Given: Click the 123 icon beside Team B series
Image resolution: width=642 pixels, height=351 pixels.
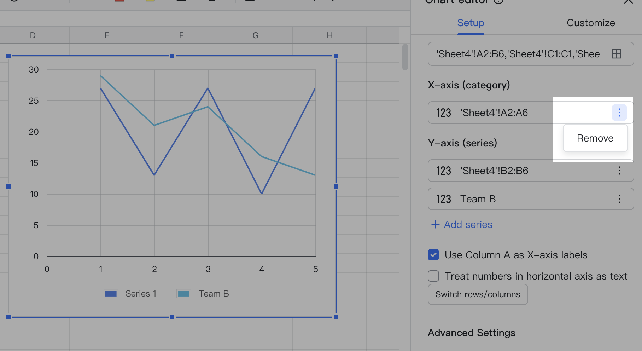Looking at the screenshot, I should pos(443,199).
